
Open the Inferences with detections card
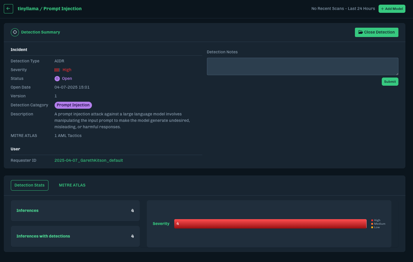click(75, 236)
